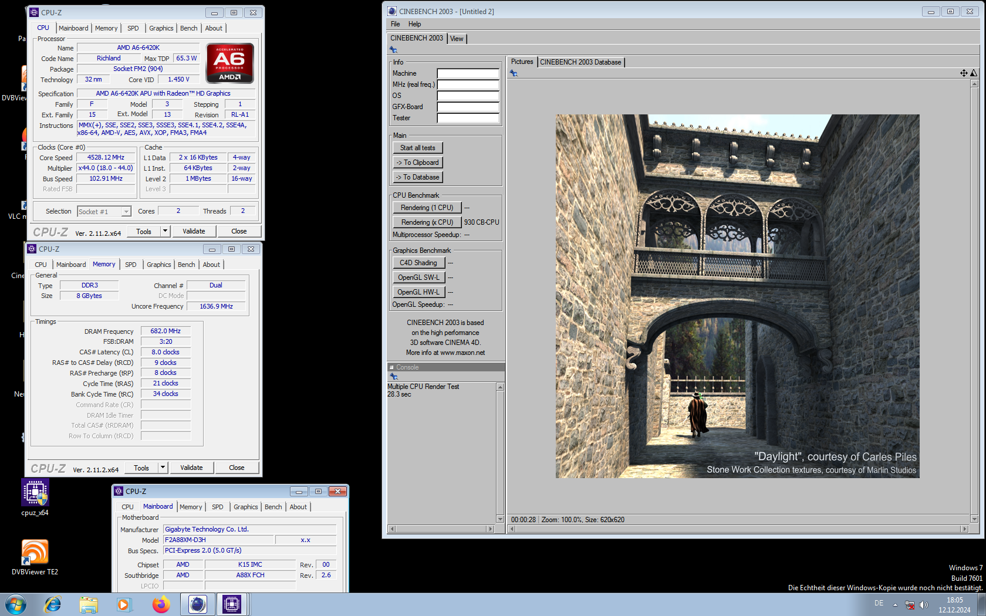Select CINEBENCH 2003 Database tab
Image resolution: width=986 pixels, height=616 pixels.
point(580,62)
